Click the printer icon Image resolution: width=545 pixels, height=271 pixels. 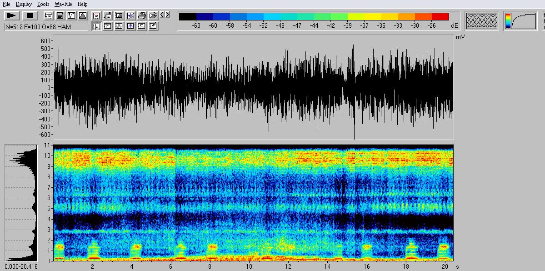142,15
